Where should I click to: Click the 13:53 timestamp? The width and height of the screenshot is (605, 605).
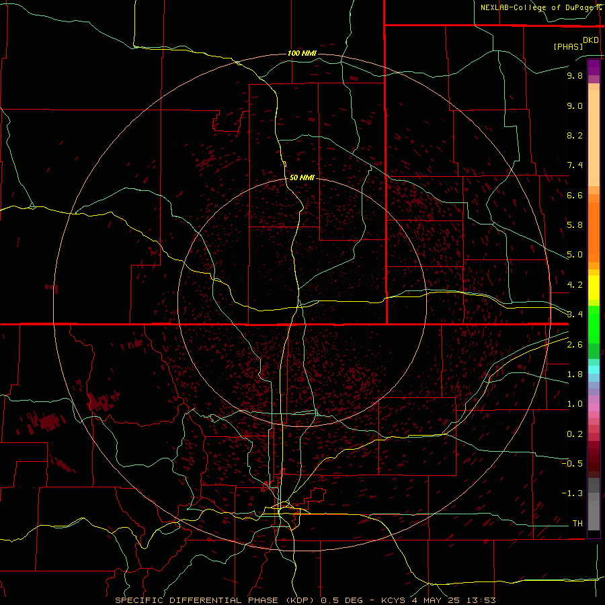tap(481, 600)
